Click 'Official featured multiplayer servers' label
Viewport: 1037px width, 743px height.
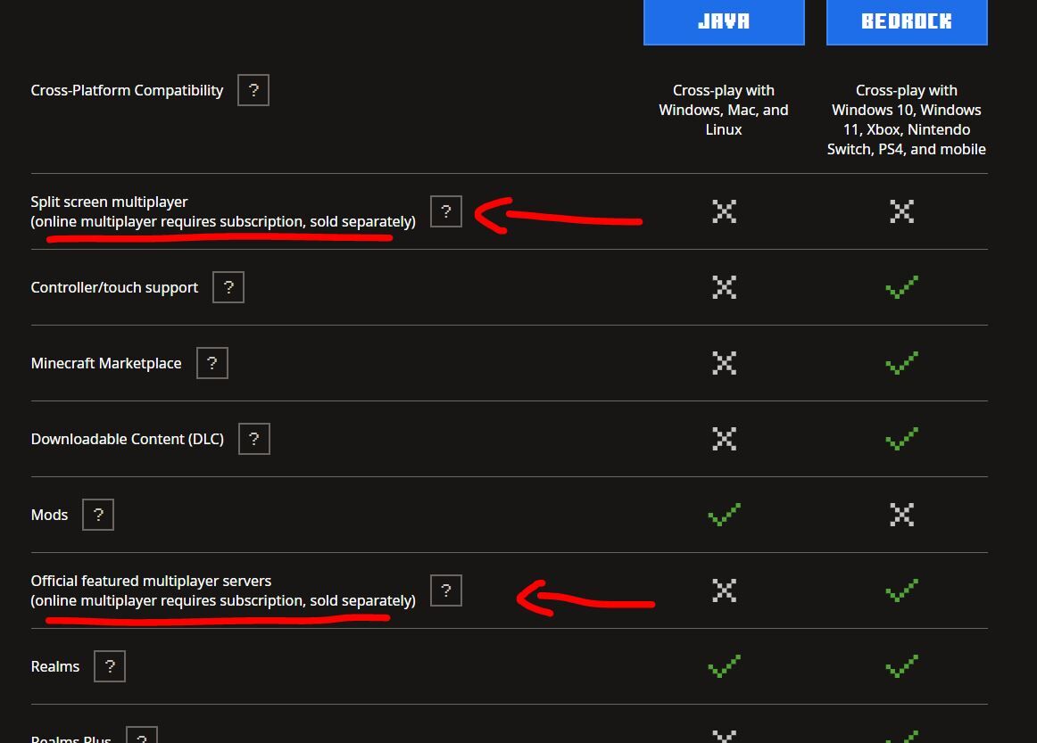(x=151, y=581)
